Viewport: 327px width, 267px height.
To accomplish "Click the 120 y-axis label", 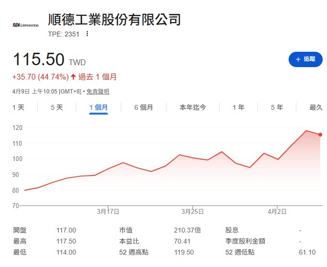I will pyautogui.click(x=17, y=128).
